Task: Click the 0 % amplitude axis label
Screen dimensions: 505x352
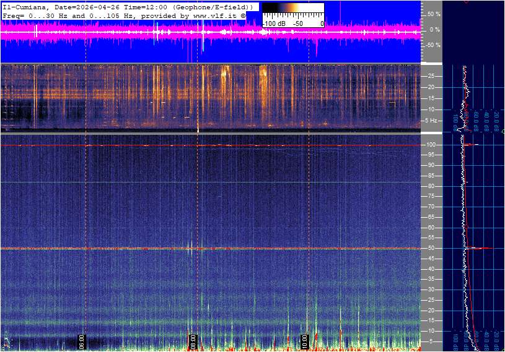Action: (x=435, y=29)
